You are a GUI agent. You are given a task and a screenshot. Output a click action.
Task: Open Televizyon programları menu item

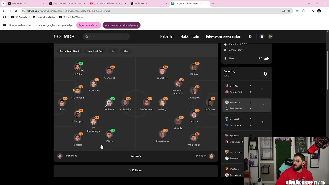pos(223,36)
